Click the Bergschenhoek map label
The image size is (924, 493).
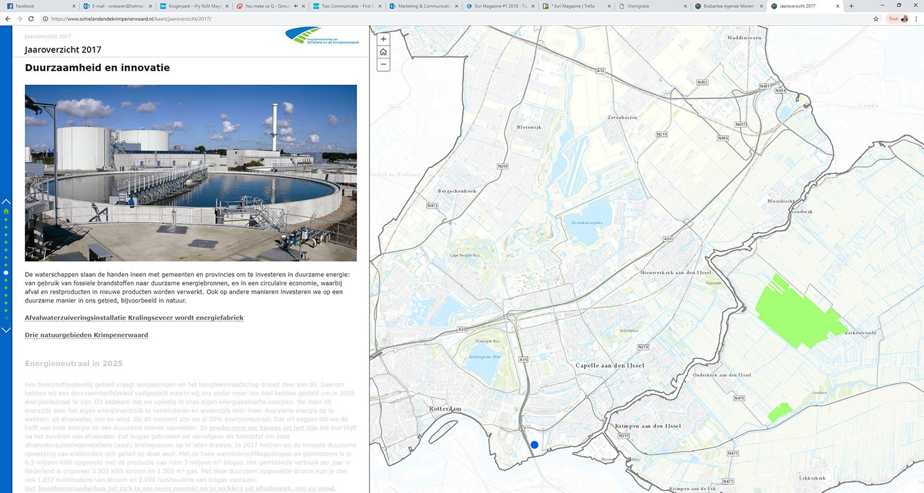(x=457, y=191)
